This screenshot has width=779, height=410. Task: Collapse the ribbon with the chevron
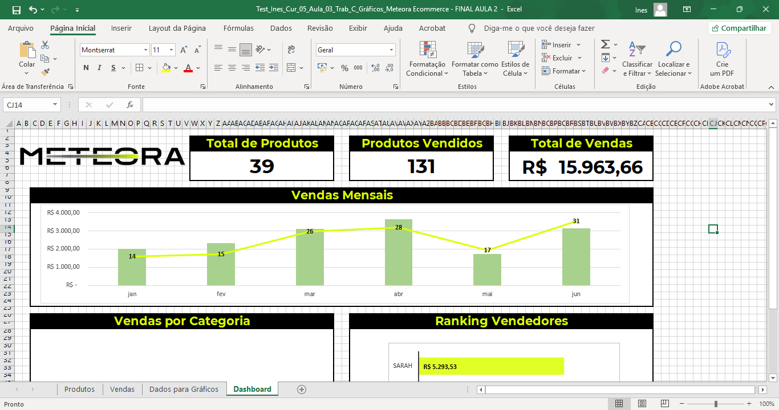click(x=771, y=87)
